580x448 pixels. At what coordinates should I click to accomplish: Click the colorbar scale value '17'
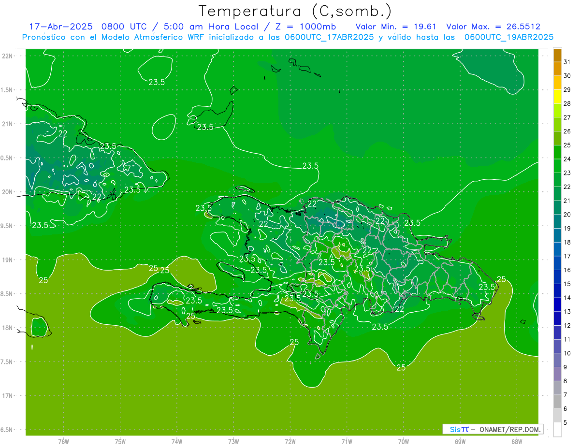click(x=567, y=256)
